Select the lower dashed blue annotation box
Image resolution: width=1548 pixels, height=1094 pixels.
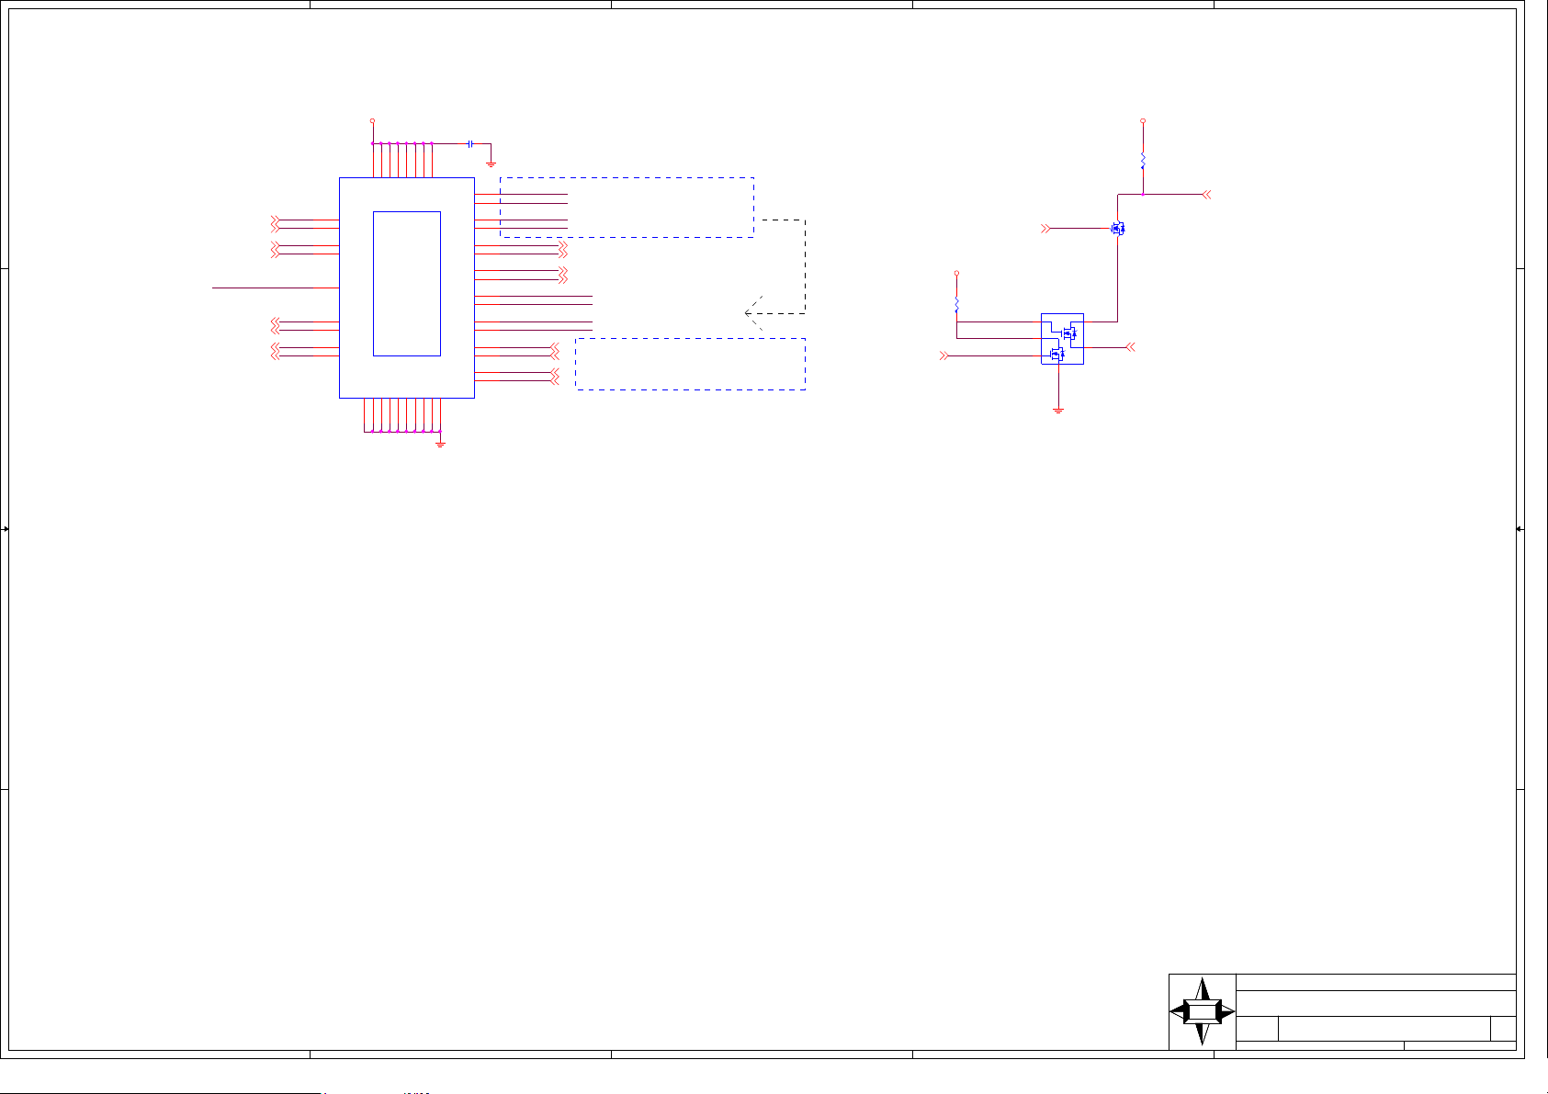(x=691, y=364)
